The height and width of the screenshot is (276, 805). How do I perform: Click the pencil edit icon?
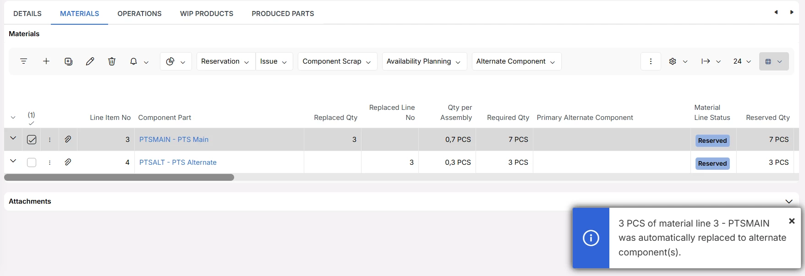coord(90,61)
